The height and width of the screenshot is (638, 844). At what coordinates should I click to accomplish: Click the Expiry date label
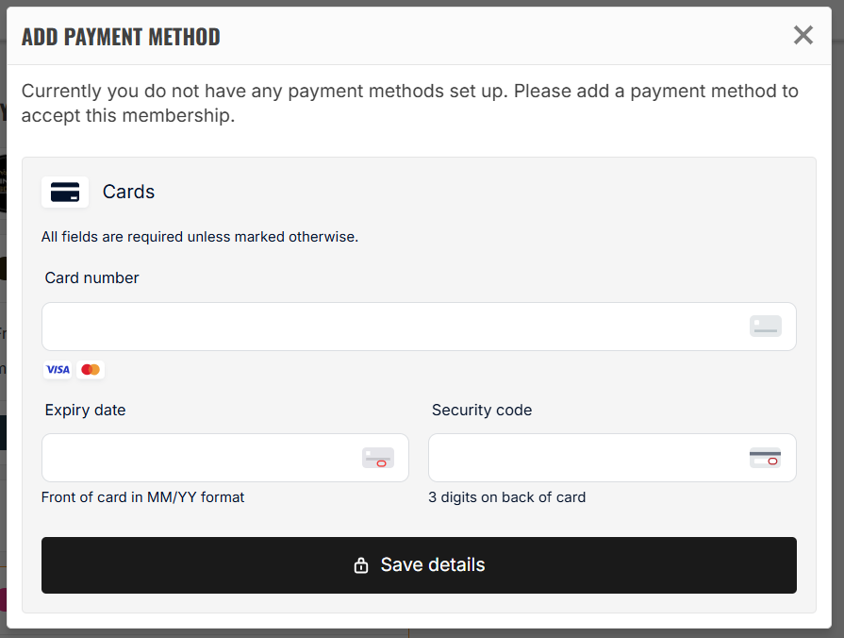click(85, 410)
